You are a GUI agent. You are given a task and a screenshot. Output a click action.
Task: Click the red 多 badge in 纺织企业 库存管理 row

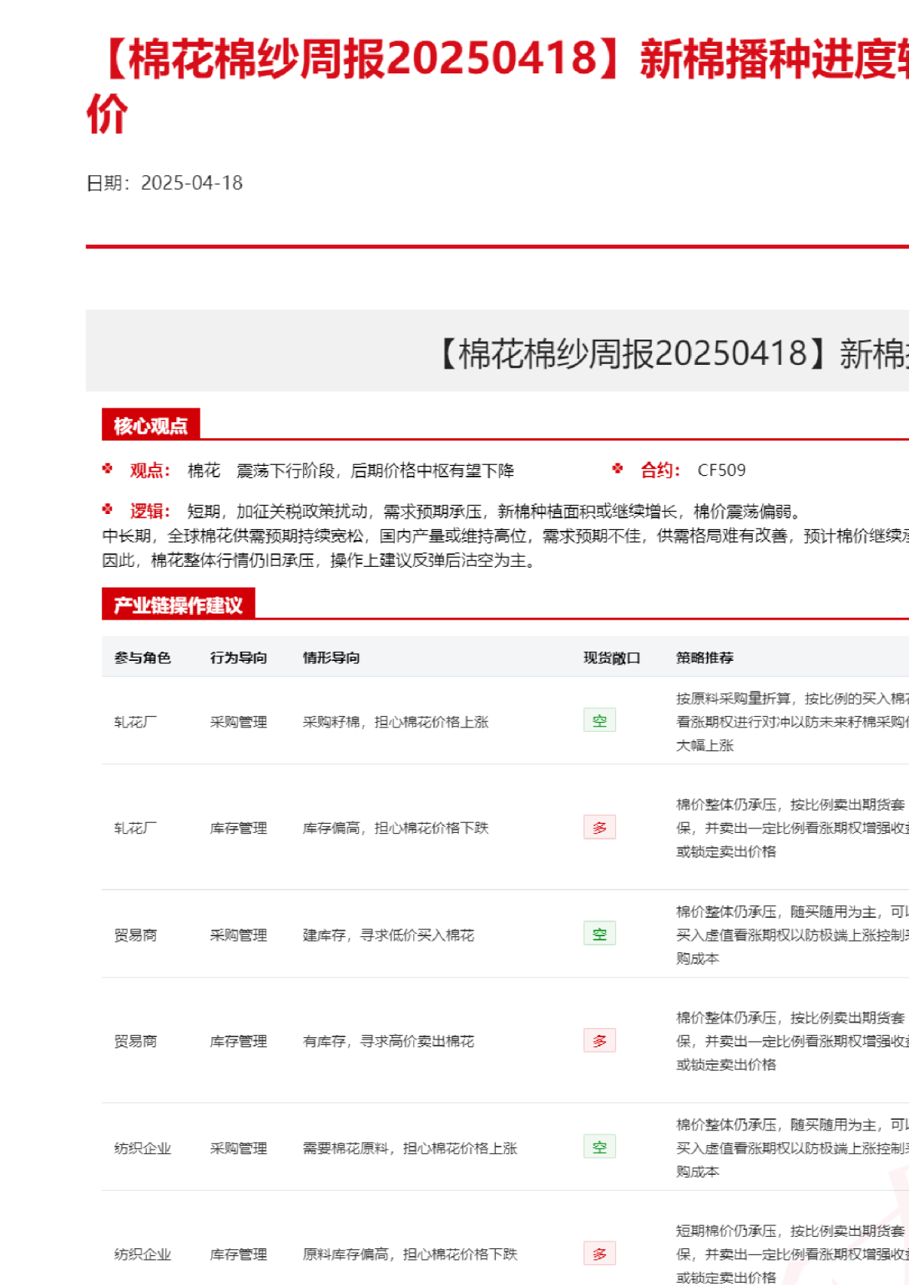[599, 1254]
